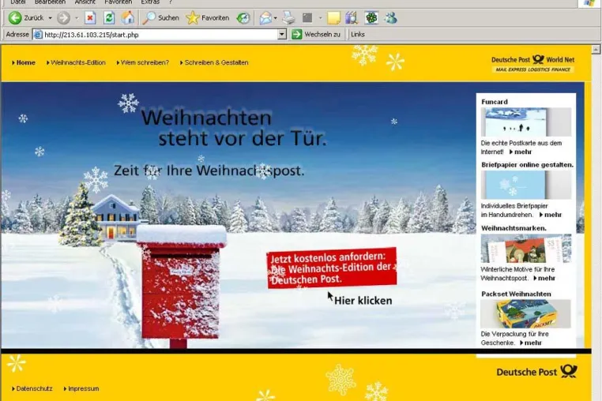This screenshot has width=602, height=401.
Task: Open the Extras menu
Action: coord(150,2)
